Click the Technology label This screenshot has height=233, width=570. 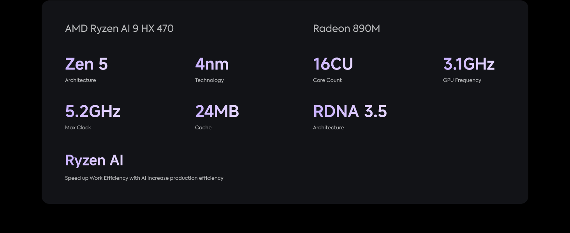point(209,80)
